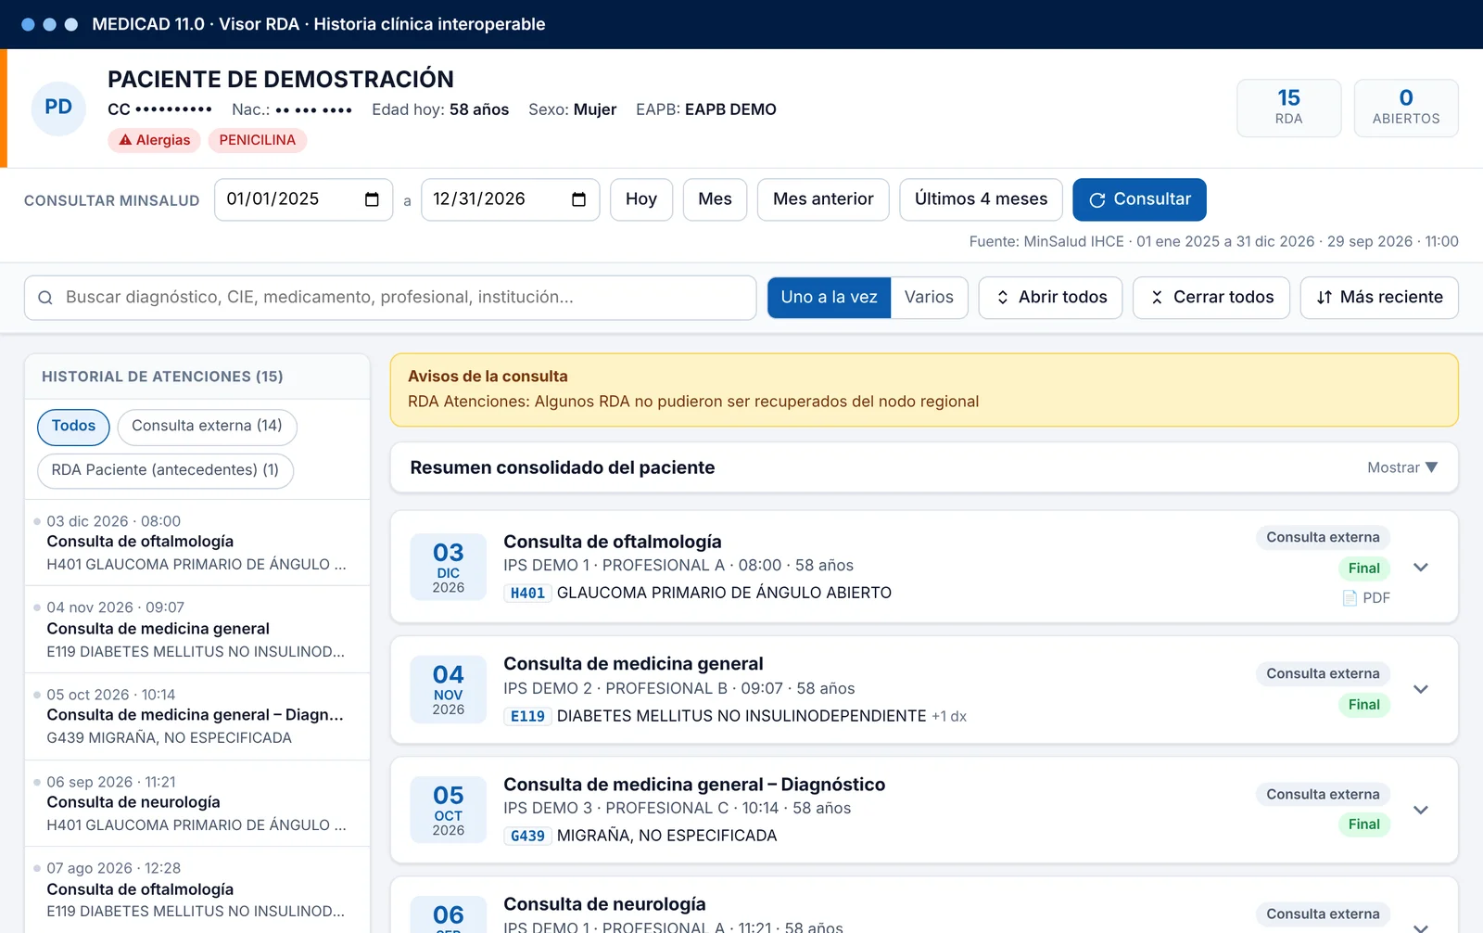
Task: Open 05 oct 2026 medicina general entry
Action: (x=196, y=717)
